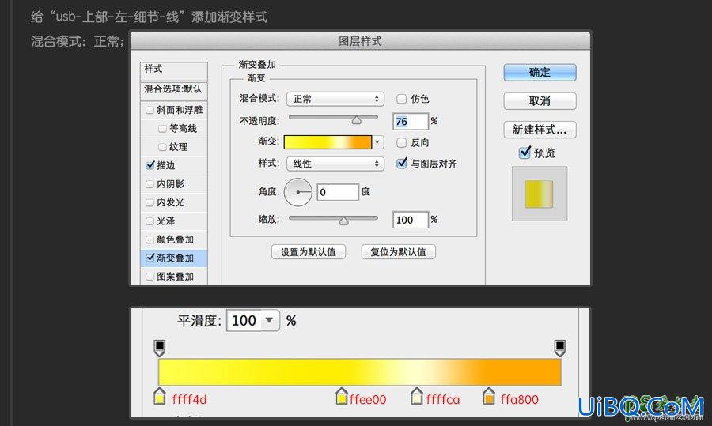Select 混合选项:默认 blending options
Image resolution: width=712 pixels, height=426 pixels.
[173, 89]
